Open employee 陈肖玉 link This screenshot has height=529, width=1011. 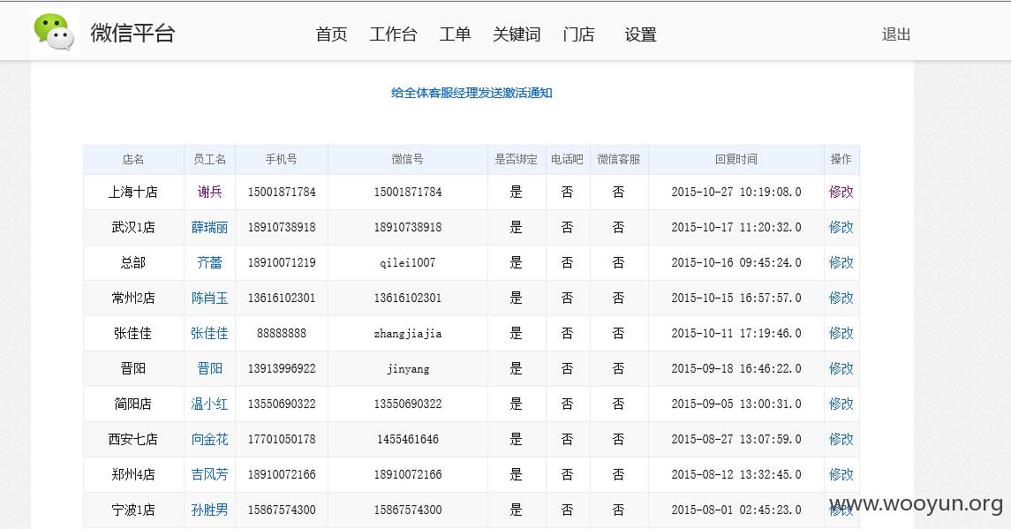click(209, 298)
